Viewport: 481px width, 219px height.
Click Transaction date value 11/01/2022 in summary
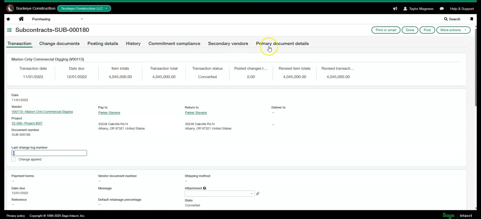coord(33,77)
